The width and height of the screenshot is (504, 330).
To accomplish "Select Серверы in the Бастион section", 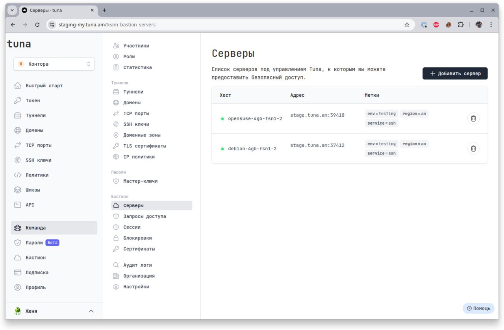I will point(152,206).
